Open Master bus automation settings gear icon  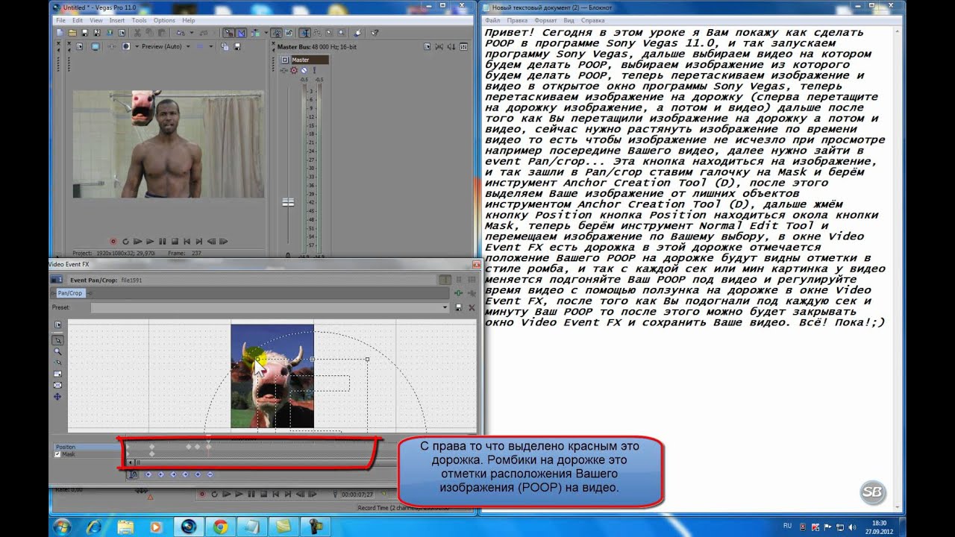pos(294,70)
